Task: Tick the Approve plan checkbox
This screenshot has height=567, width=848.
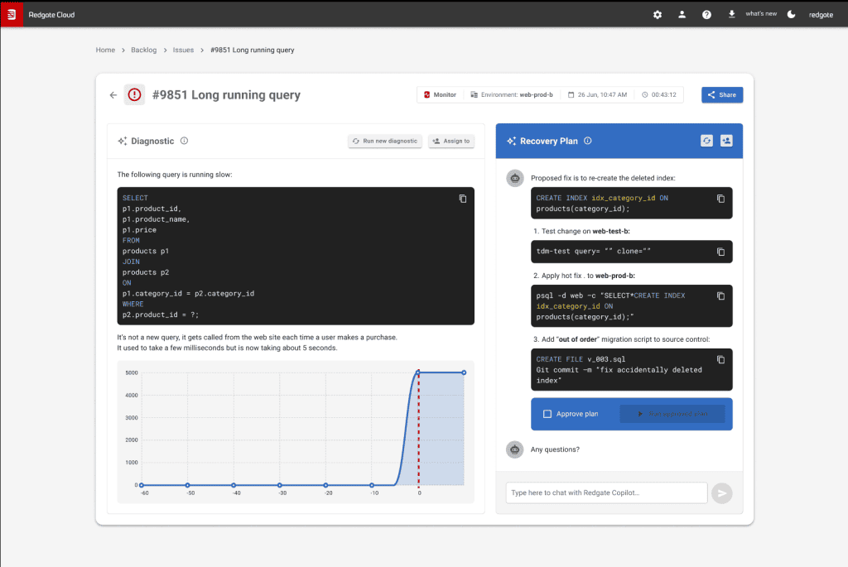Action: 547,414
